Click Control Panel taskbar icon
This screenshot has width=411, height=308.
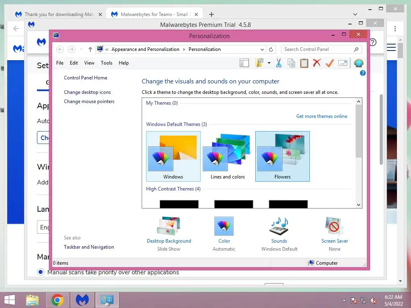point(107,300)
